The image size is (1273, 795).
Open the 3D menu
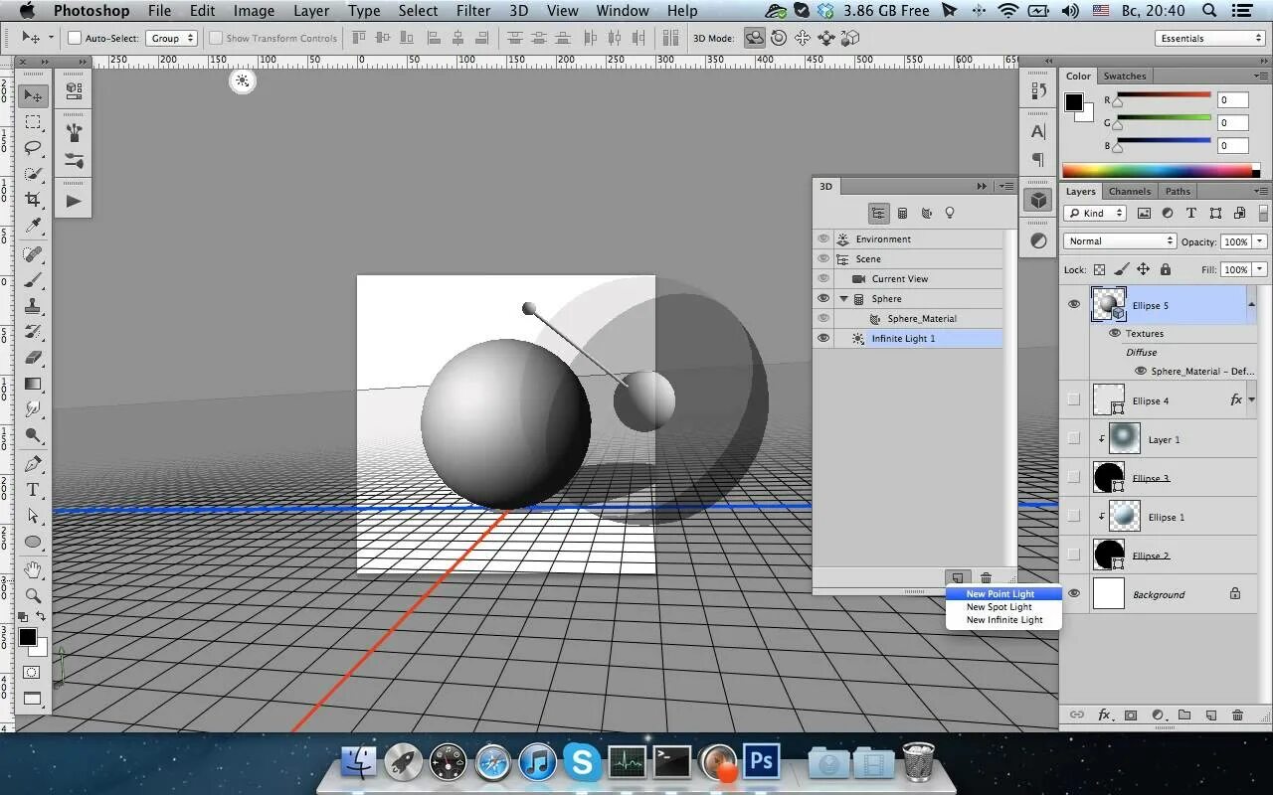click(x=518, y=11)
